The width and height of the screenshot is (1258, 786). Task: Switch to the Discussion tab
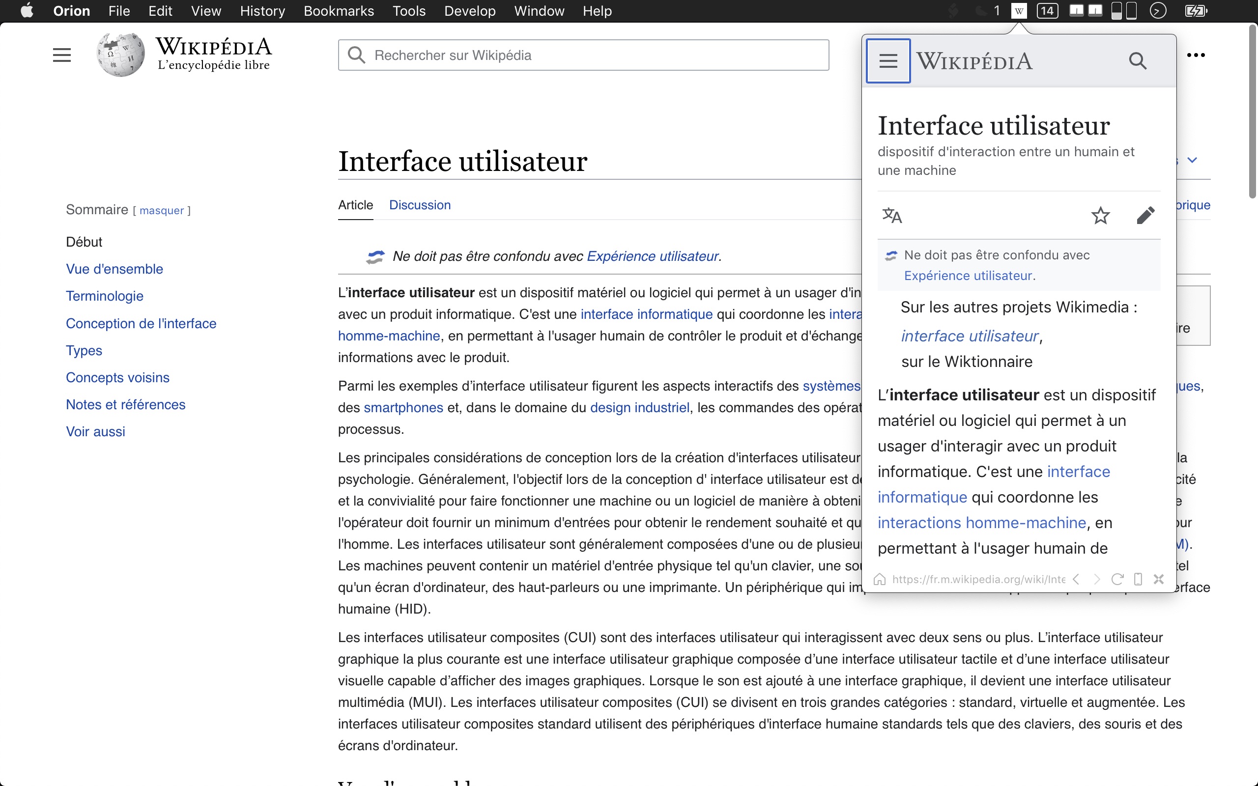click(420, 205)
